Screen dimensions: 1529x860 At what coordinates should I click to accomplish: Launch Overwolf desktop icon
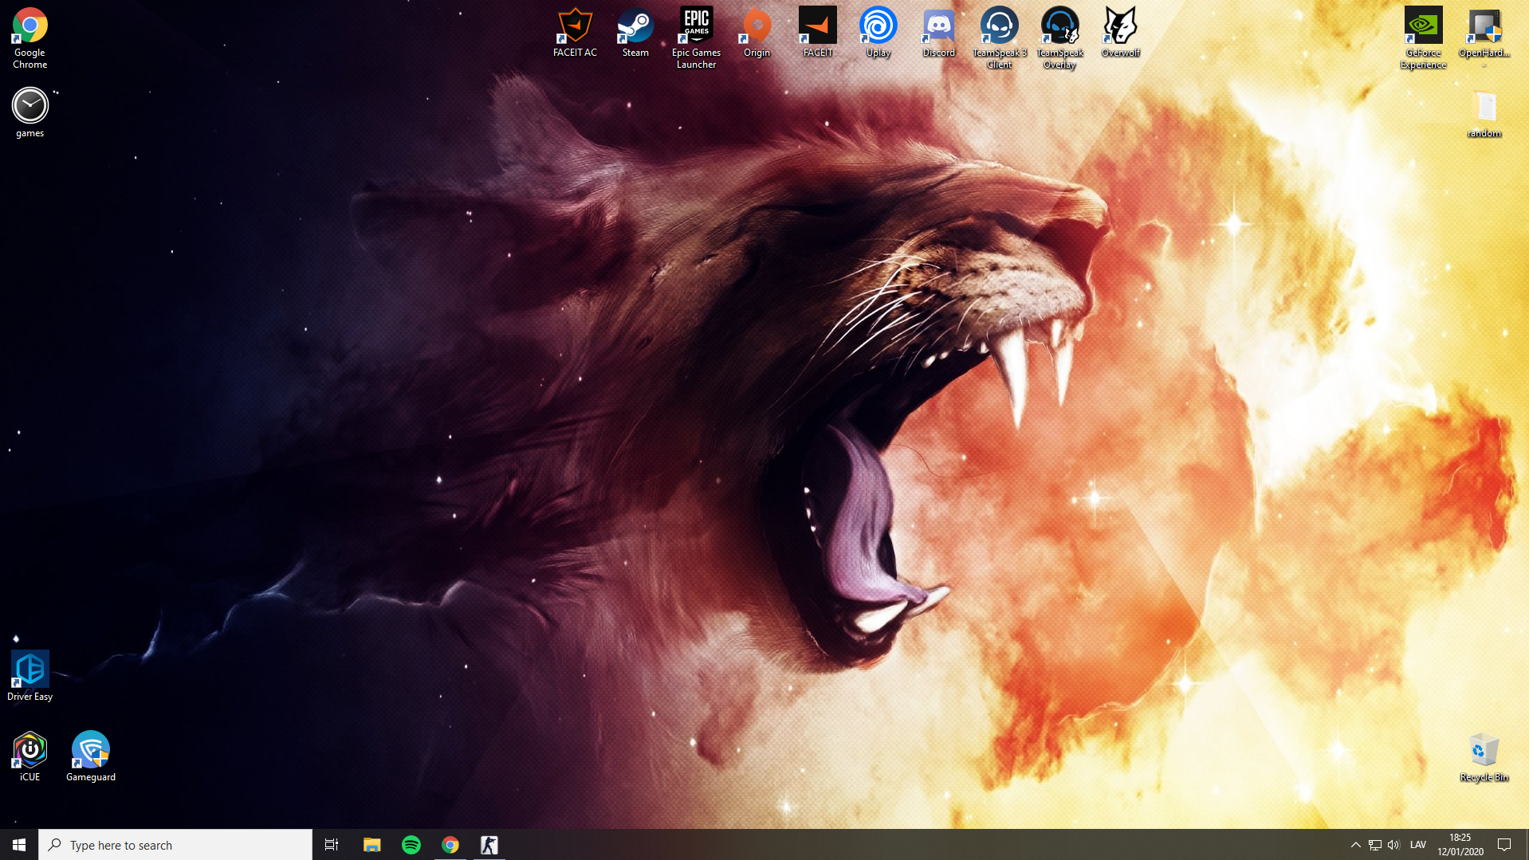[x=1120, y=32]
